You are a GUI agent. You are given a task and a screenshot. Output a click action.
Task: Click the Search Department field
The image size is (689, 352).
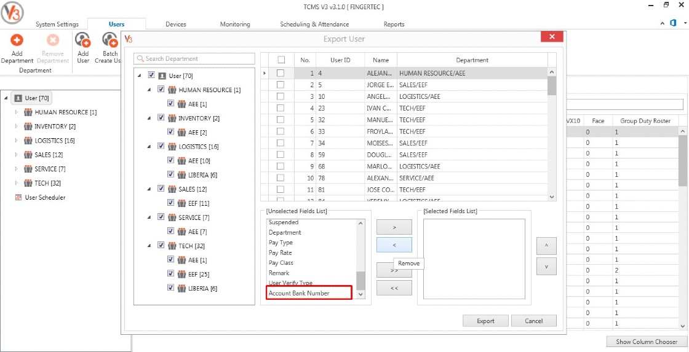click(x=194, y=59)
